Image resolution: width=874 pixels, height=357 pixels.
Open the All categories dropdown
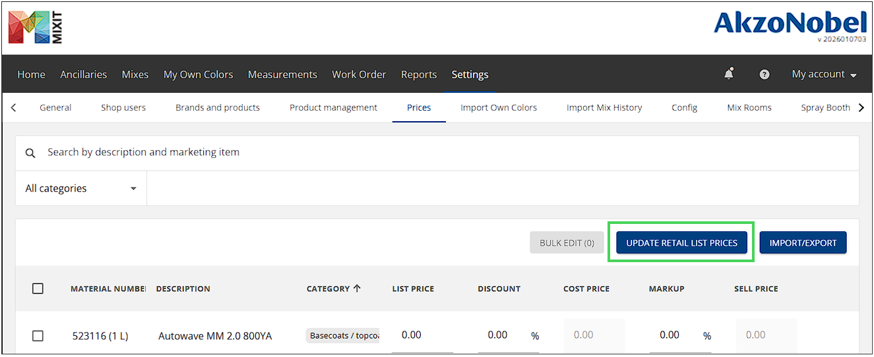point(81,188)
